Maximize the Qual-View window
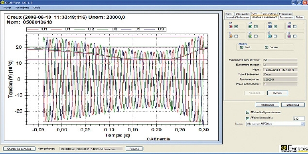 click(x=299, y=3)
